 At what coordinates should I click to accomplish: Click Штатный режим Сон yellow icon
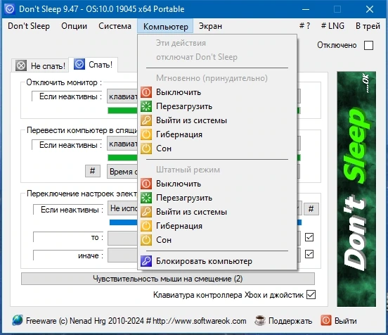coord(146,240)
